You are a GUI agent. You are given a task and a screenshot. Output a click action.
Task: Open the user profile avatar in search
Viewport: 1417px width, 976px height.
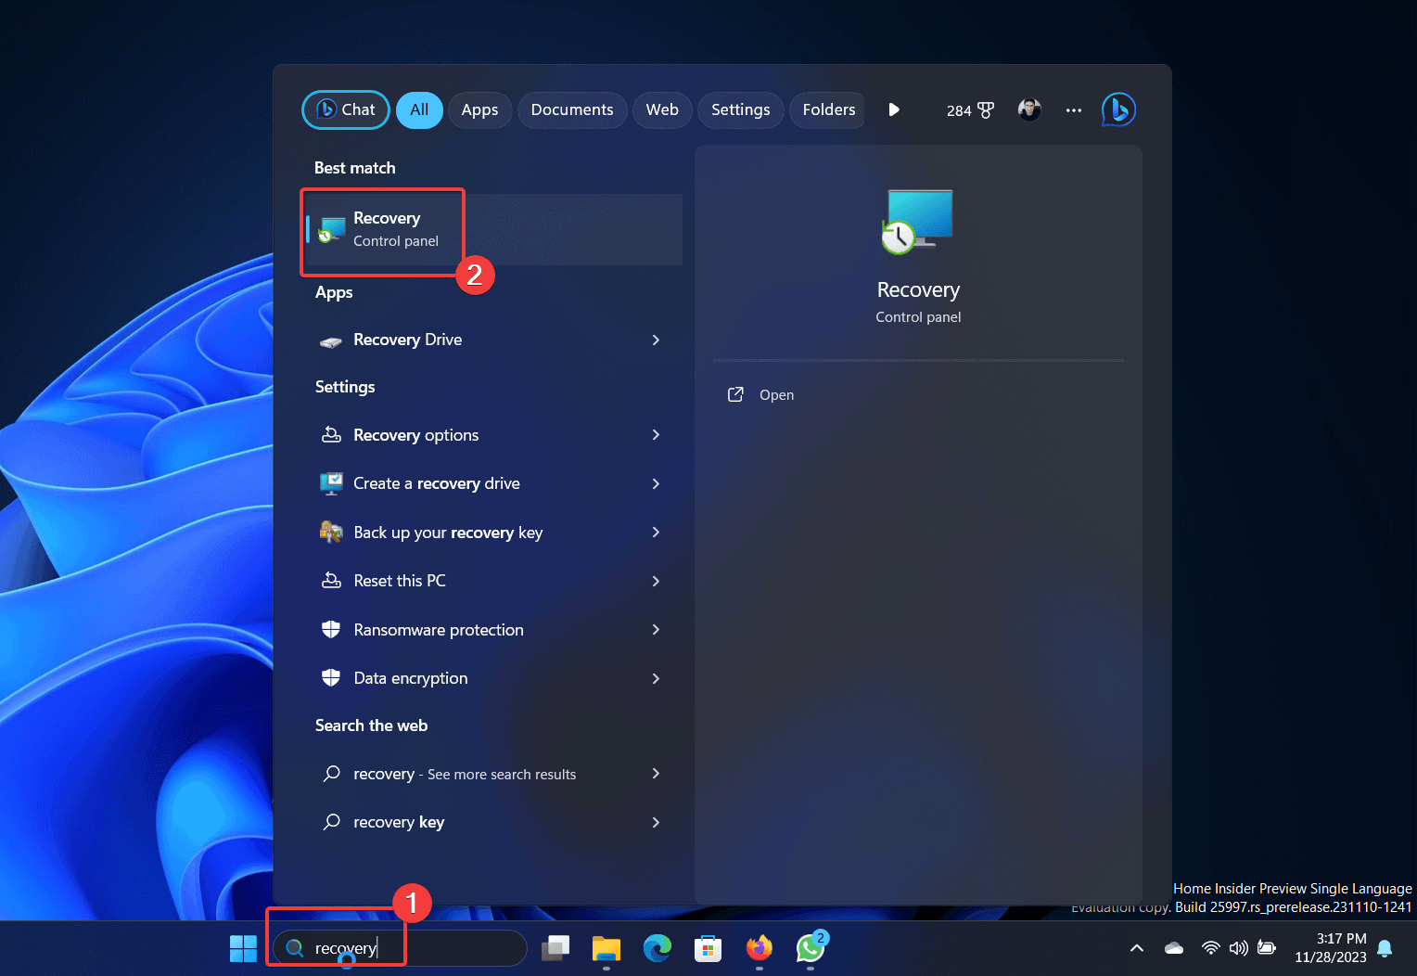[x=1029, y=109]
